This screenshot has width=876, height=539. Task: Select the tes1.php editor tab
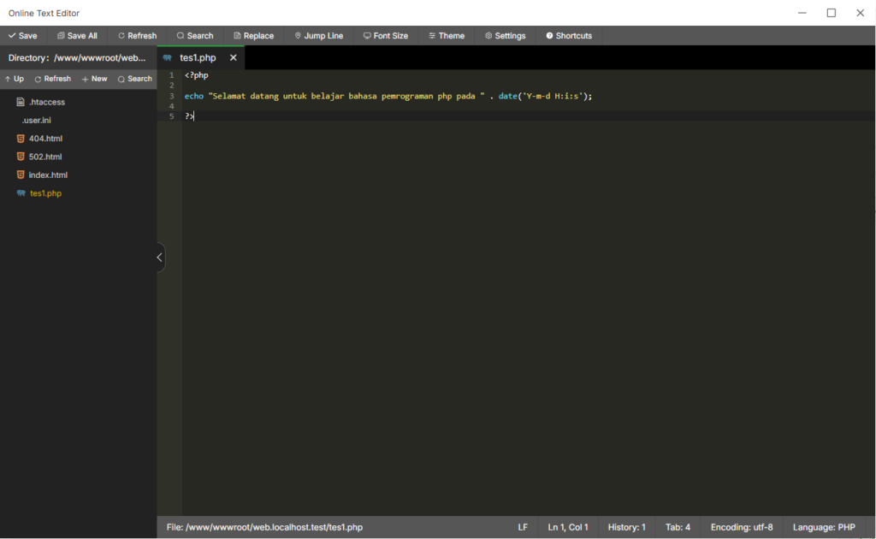tap(197, 58)
